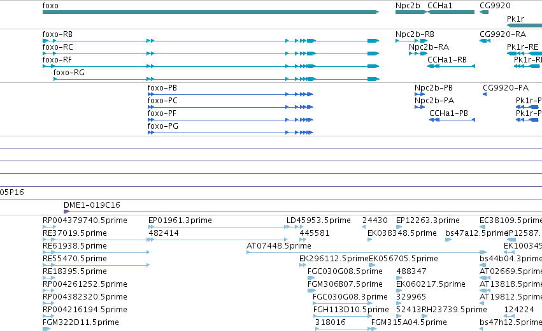Image resolution: width=542 pixels, height=332 pixels.
Task: Open the RE37019.5prime EST
Action: 75,233
